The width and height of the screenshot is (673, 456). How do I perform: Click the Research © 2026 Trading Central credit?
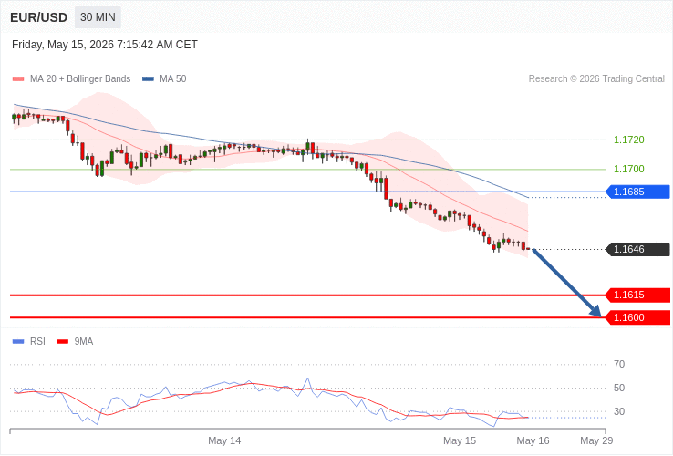coord(596,79)
